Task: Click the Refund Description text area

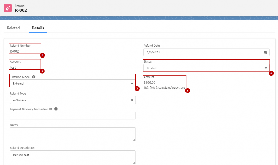Action: coord(73,157)
